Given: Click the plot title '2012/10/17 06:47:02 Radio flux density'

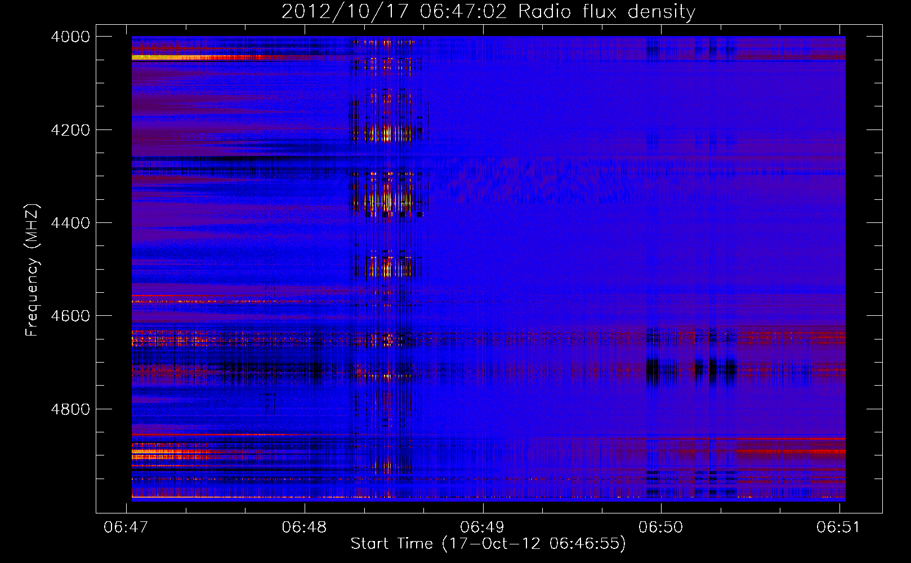Looking at the screenshot, I should pyautogui.click(x=488, y=12).
